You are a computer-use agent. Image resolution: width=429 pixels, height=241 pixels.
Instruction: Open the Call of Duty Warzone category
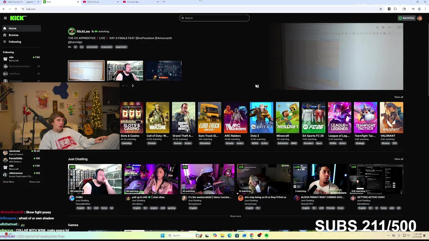pyautogui.click(x=158, y=117)
